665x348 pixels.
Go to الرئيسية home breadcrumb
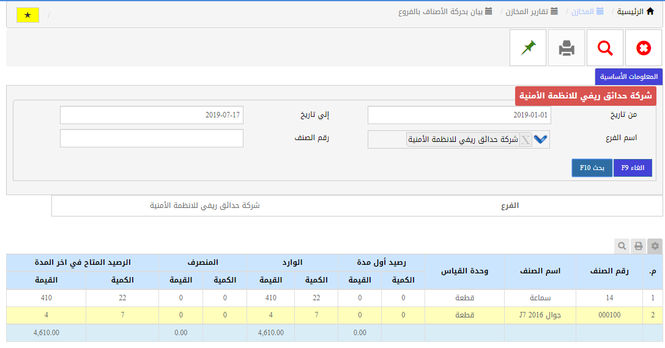tap(634, 11)
